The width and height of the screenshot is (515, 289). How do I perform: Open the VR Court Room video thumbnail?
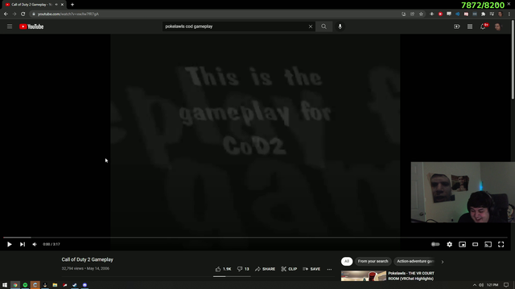click(364, 276)
